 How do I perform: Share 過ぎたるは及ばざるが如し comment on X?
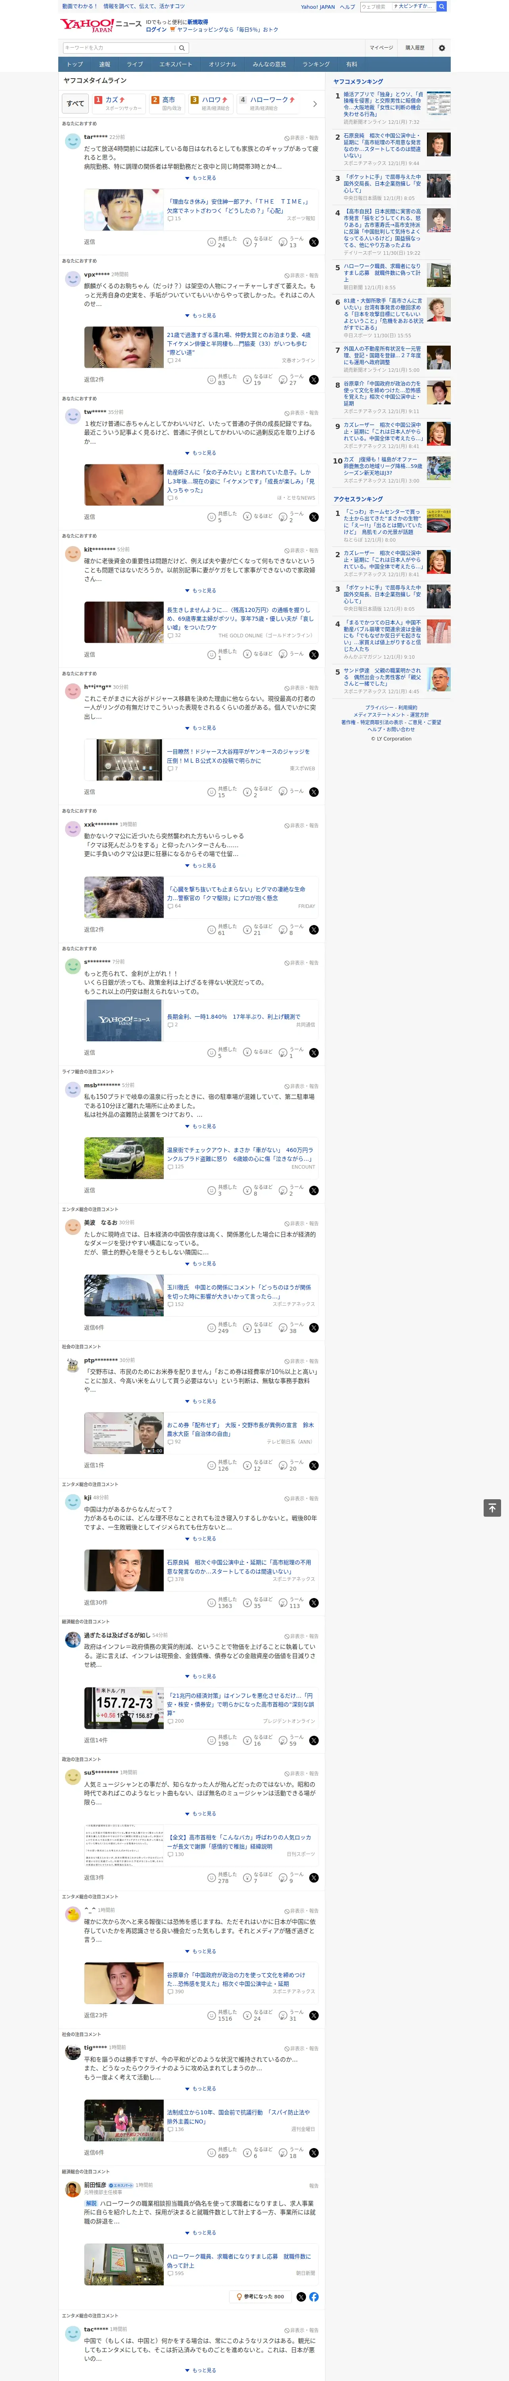(x=314, y=1741)
